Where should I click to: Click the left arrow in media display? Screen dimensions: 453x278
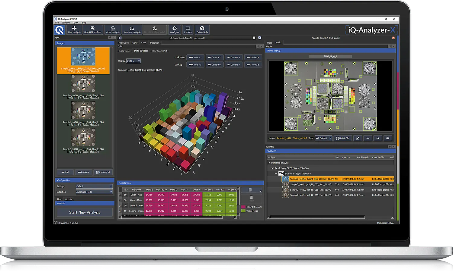tap(368, 138)
